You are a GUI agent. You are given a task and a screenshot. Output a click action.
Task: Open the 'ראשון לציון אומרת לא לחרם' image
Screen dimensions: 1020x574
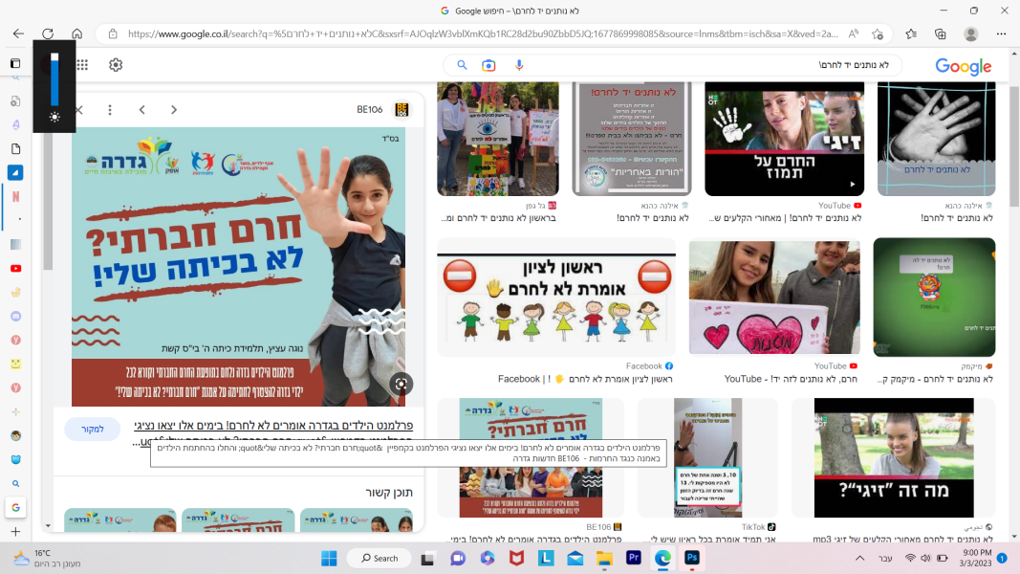tap(556, 298)
